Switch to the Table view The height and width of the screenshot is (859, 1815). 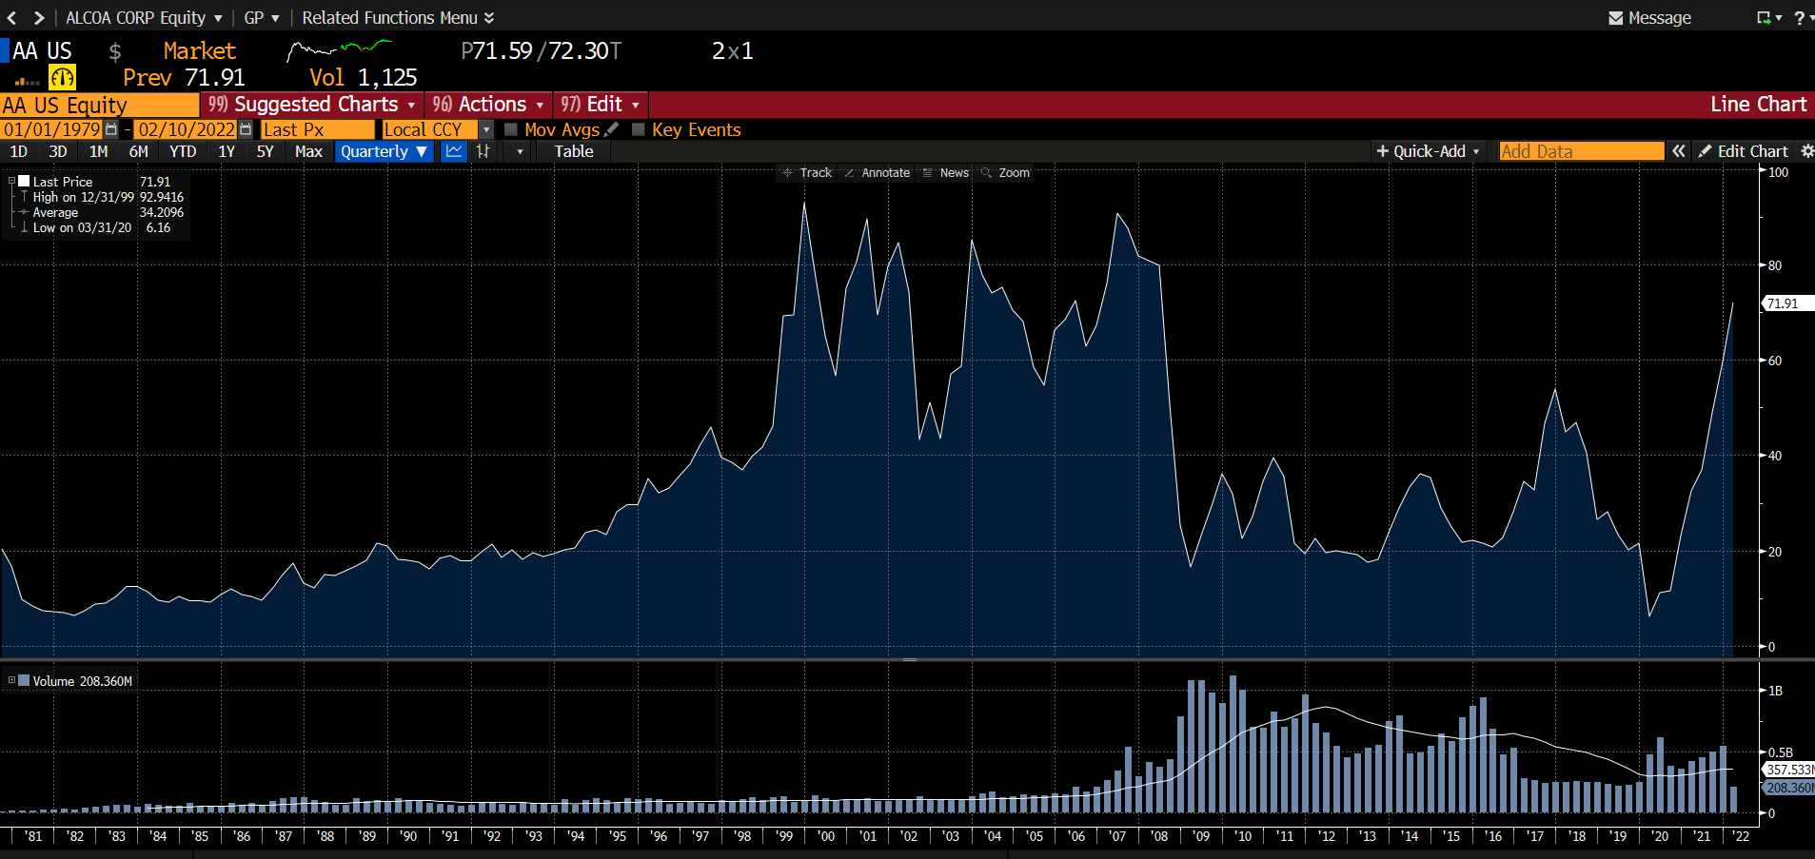click(574, 151)
